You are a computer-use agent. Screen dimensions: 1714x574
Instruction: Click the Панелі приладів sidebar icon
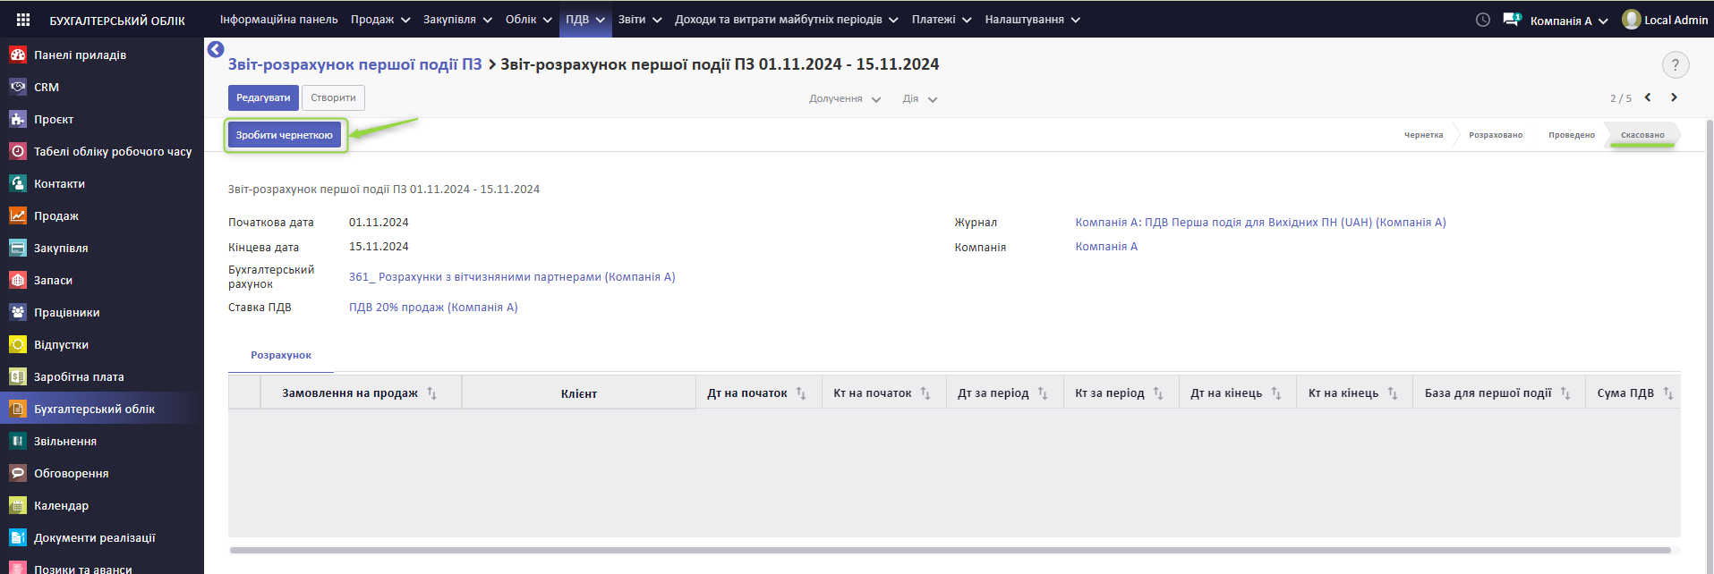[x=18, y=55]
